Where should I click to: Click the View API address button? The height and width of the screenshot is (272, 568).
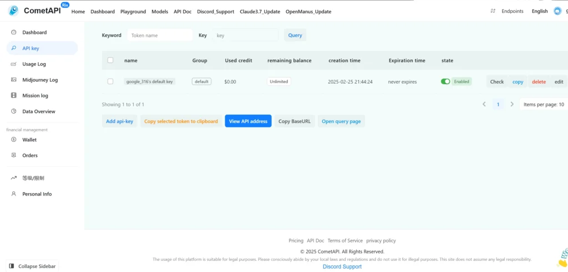(x=248, y=121)
